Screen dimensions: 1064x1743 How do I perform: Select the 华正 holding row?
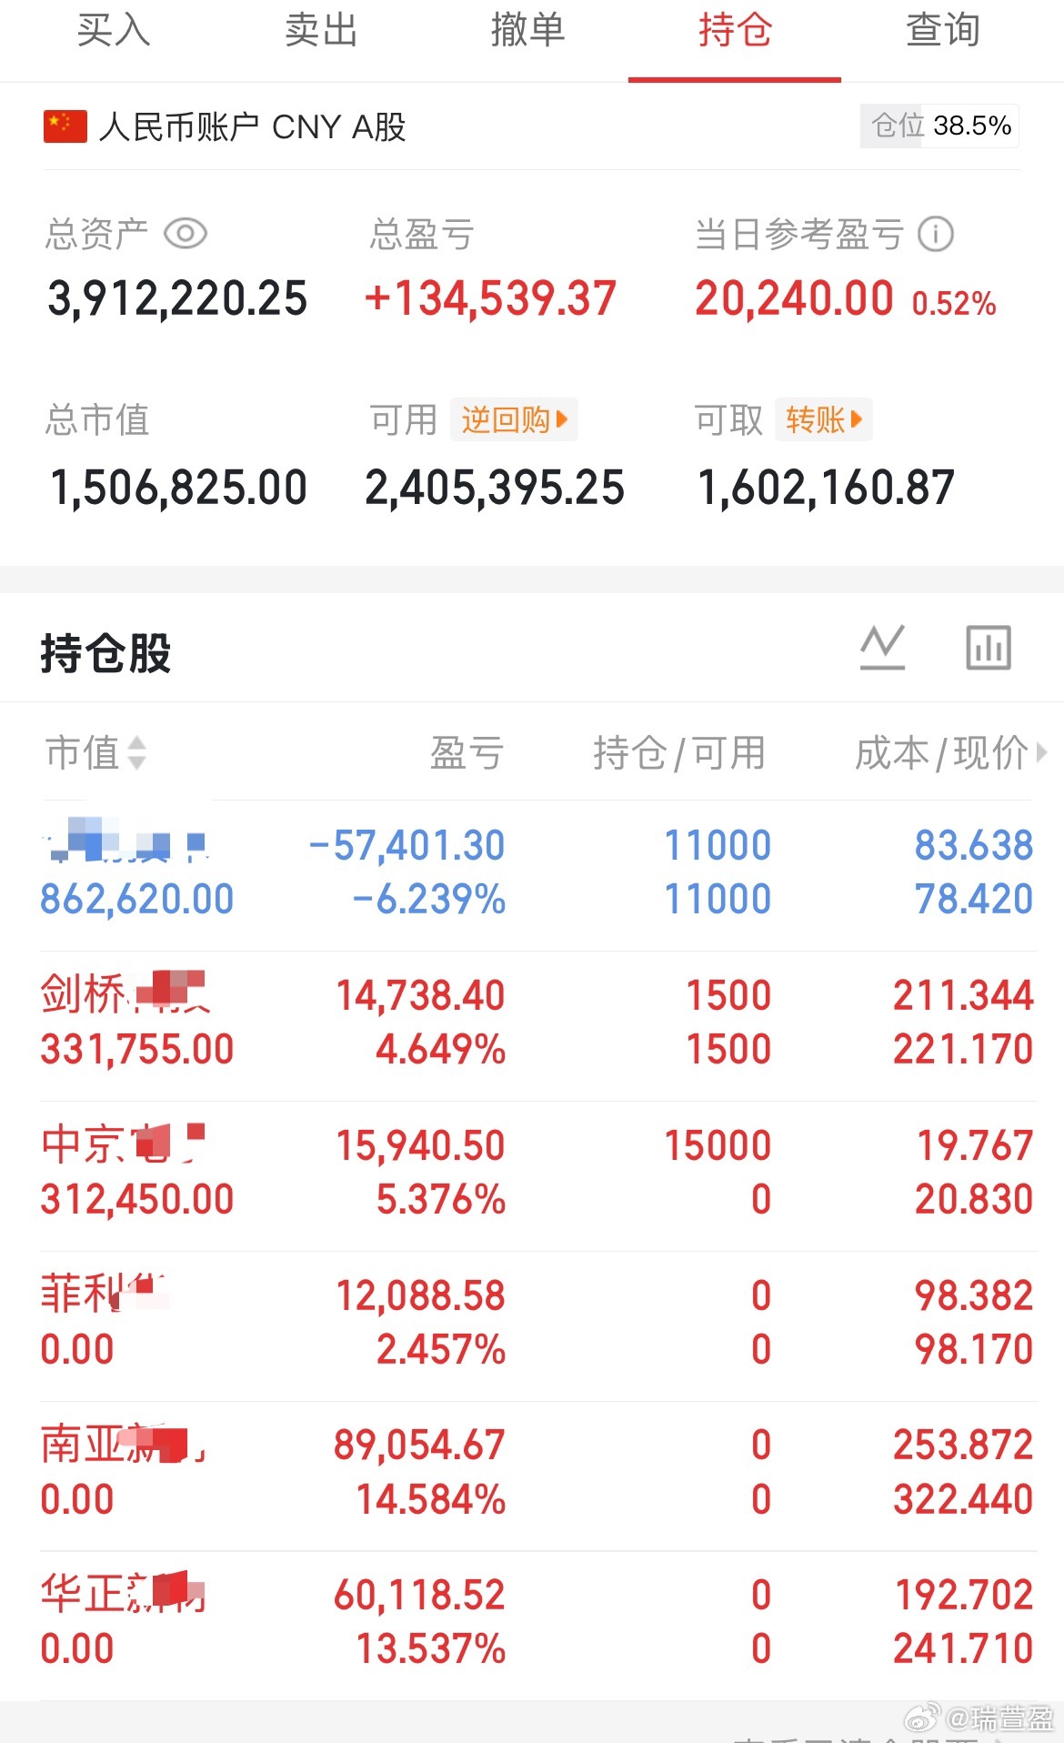tap(537, 1622)
